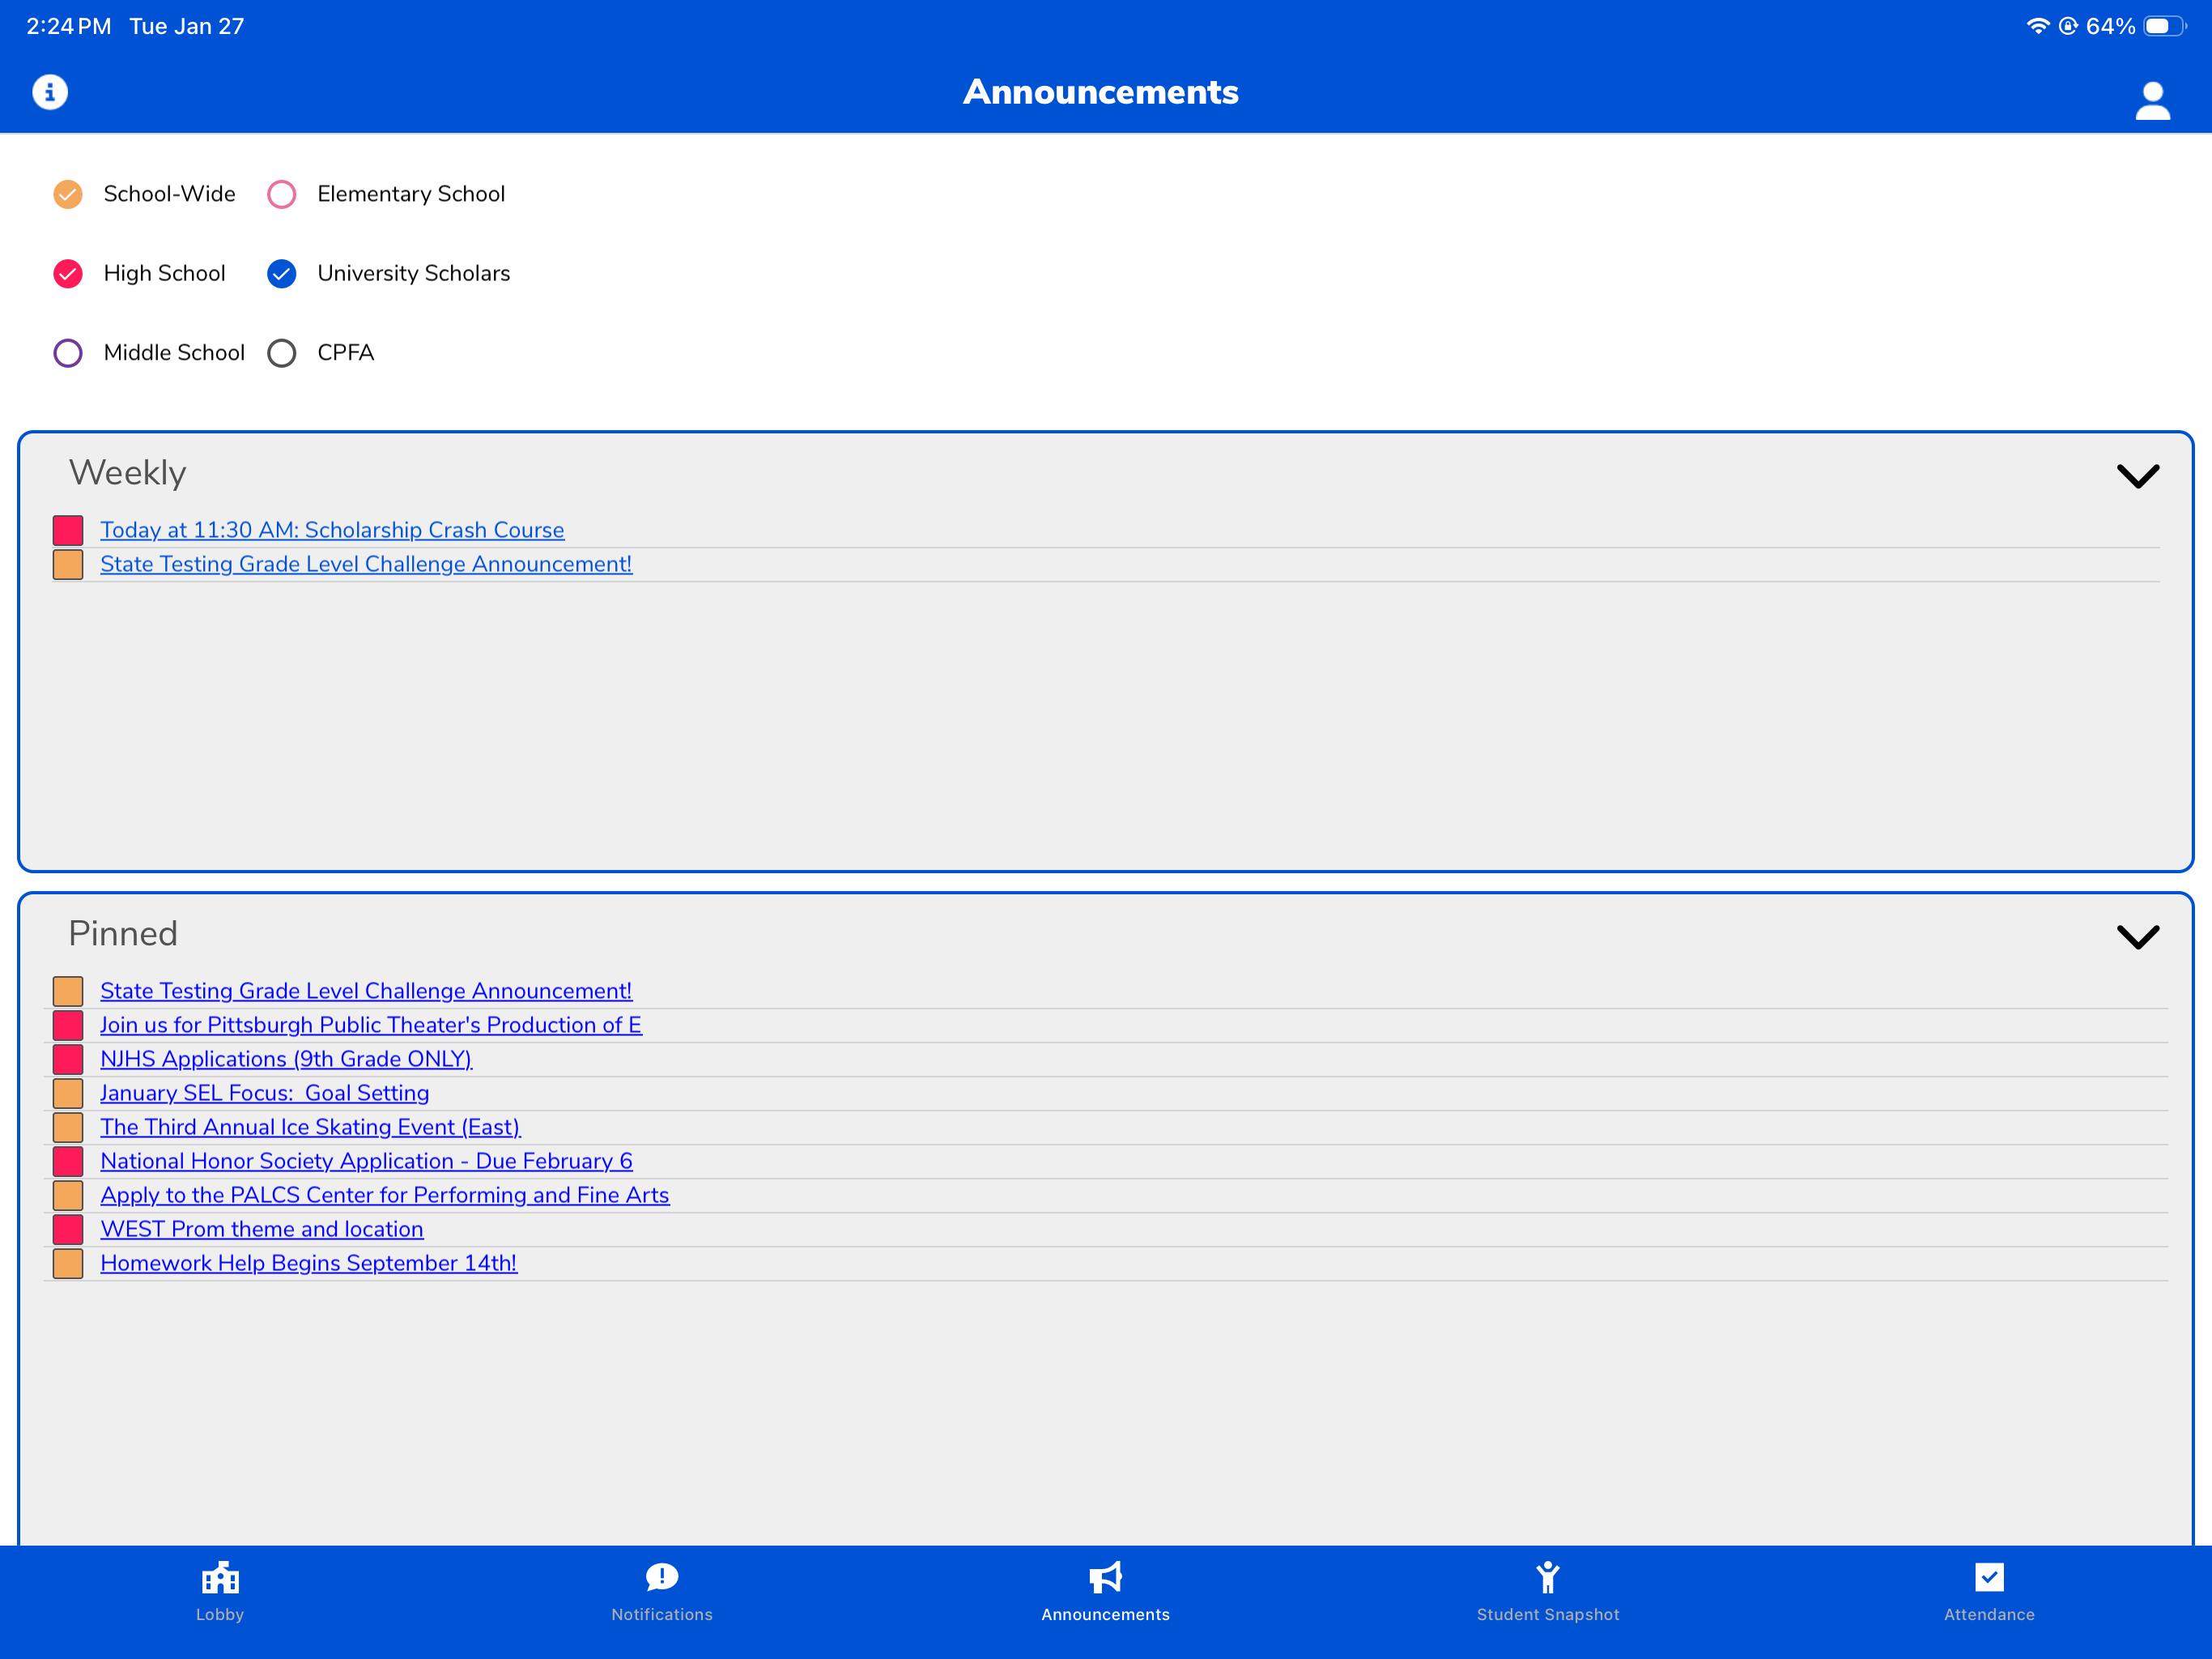Viewport: 2212px width, 1659px height.
Task: Open Apply to the PALCS Center link
Action: (385, 1195)
